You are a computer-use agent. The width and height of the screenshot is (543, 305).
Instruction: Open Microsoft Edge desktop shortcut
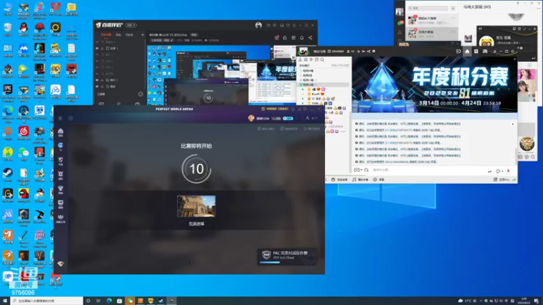pyautogui.click(x=7, y=110)
